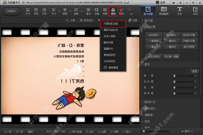Click the 饱和度 (saturation) slider handle
Viewport: 203px width, 135px height.
[174, 93]
